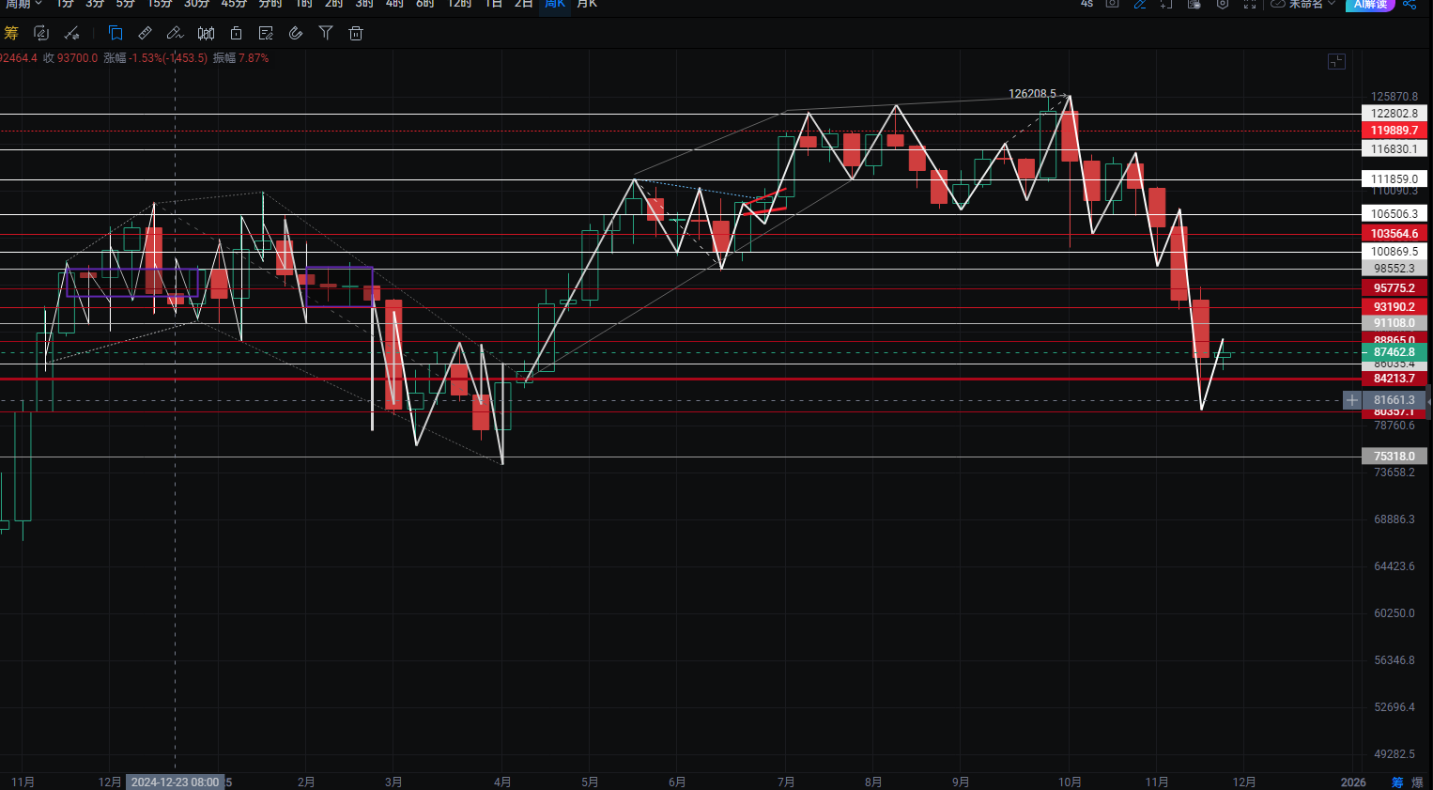
Task: Toggle the lock drawings icon
Action: 236,34
